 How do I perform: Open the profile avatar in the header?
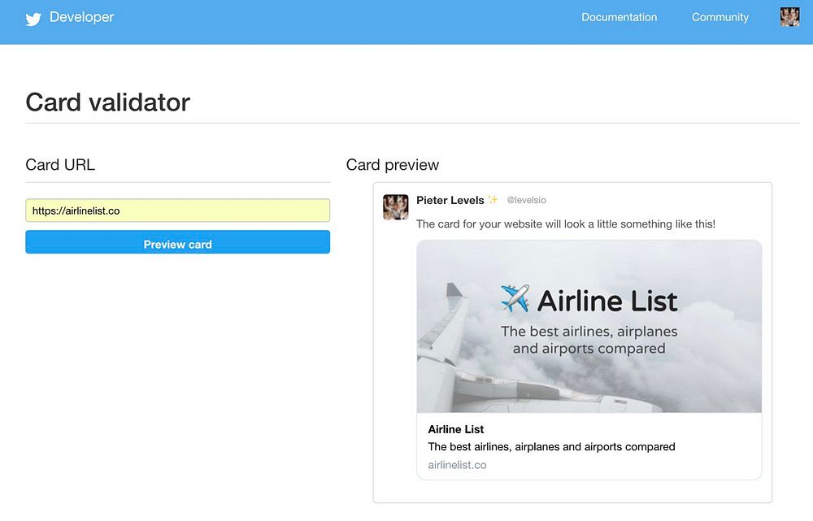tap(789, 17)
